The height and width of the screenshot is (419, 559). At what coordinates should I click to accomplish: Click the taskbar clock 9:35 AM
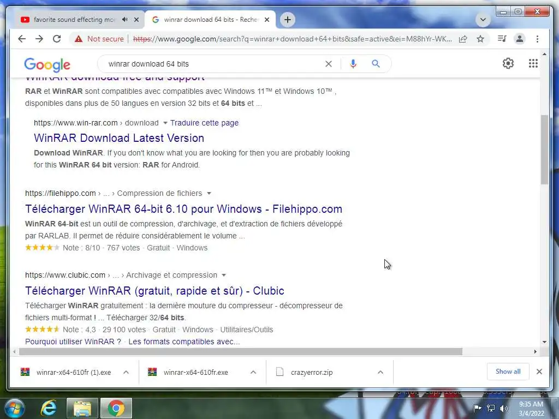click(x=531, y=409)
